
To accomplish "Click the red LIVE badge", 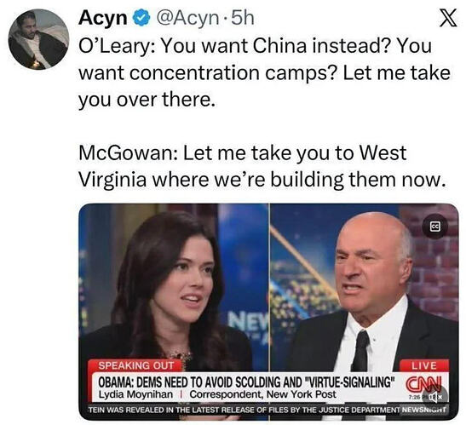I will click(424, 365).
